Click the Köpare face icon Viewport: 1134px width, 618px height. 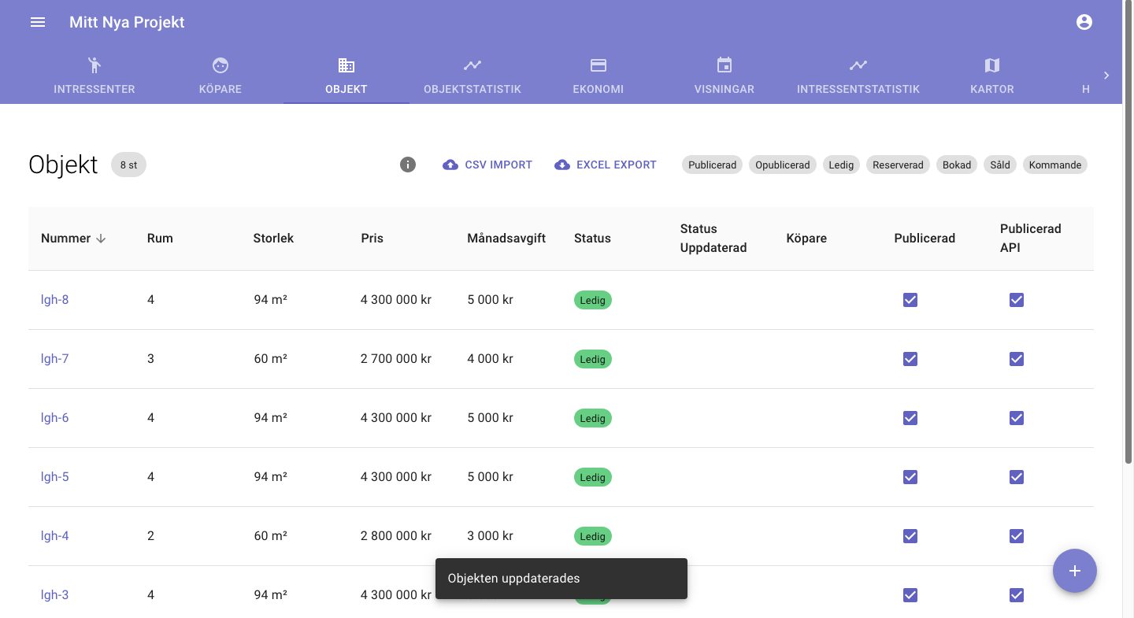pyautogui.click(x=220, y=65)
